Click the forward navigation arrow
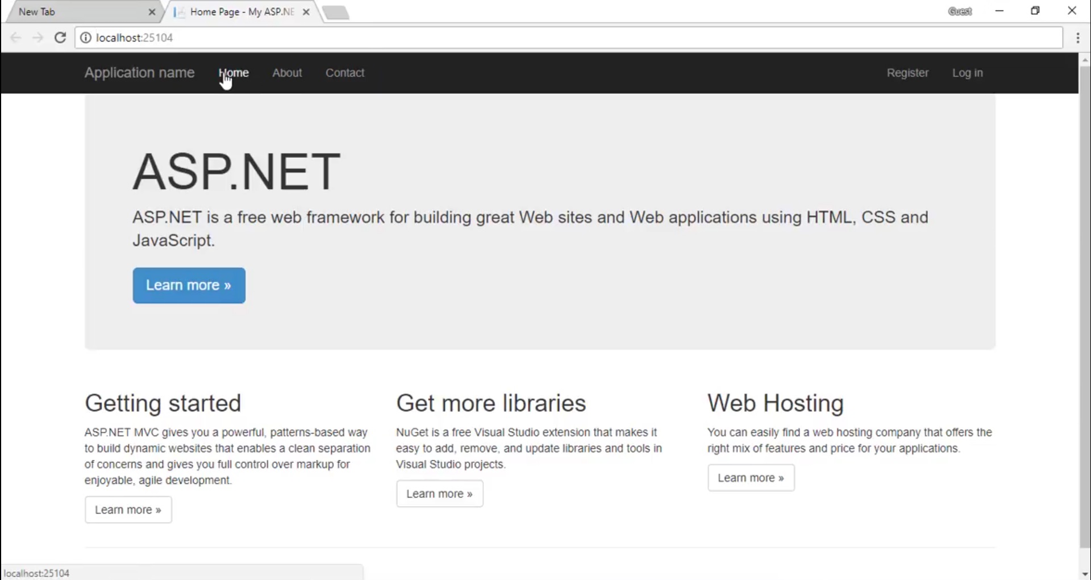Viewport: 1091px width, 580px height. point(38,37)
